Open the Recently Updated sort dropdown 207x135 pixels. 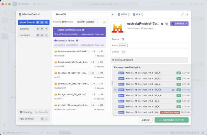(88, 22)
